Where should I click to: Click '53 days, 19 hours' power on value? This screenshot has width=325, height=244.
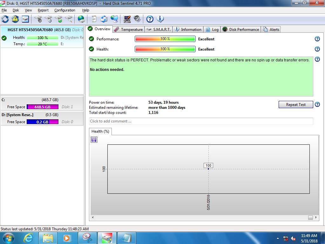[x=163, y=102]
